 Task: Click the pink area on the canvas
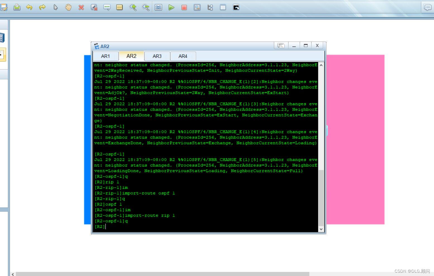(x=355, y=140)
